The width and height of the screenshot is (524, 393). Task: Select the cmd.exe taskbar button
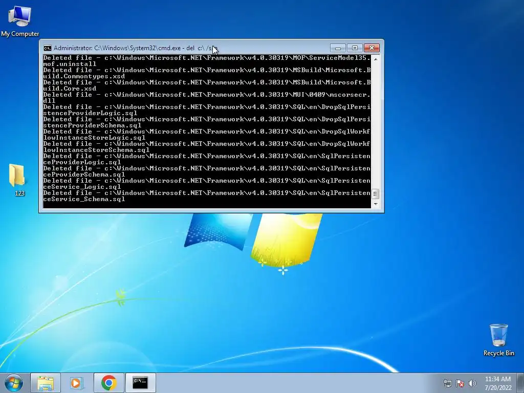pos(140,383)
